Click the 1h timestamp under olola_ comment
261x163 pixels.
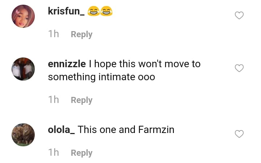tap(53, 153)
